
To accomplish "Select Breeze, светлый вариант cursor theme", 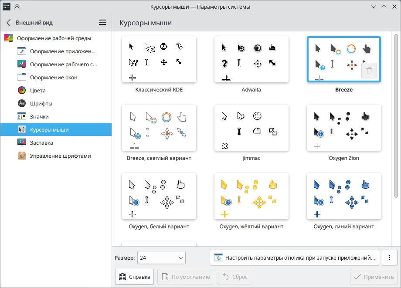I will point(159,128).
